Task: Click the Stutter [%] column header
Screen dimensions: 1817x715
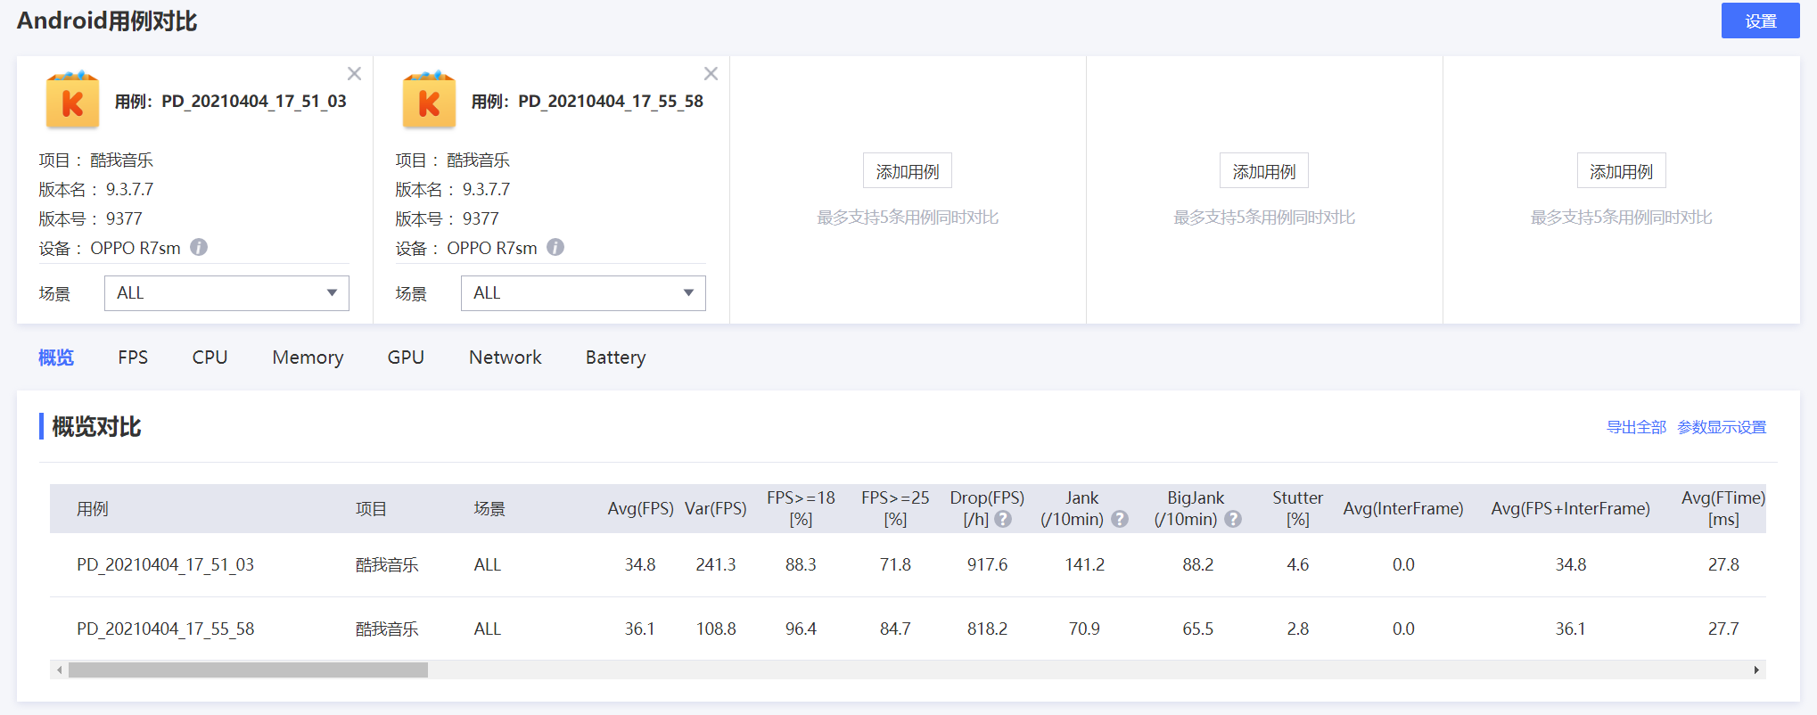Action: pyautogui.click(x=1297, y=508)
